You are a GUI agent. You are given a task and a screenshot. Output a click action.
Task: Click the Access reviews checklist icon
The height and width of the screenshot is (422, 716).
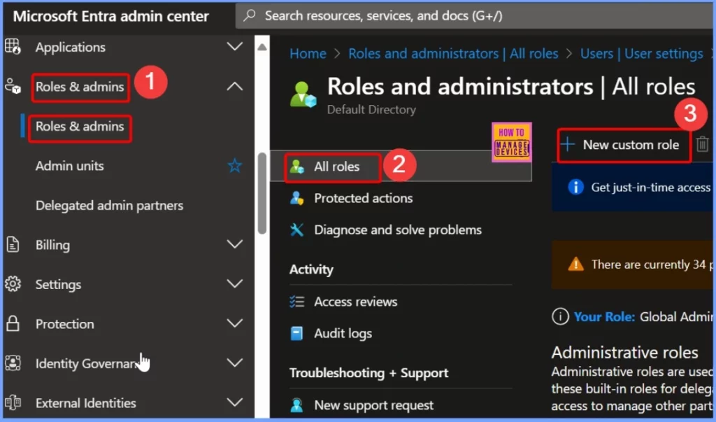point(296,302)
